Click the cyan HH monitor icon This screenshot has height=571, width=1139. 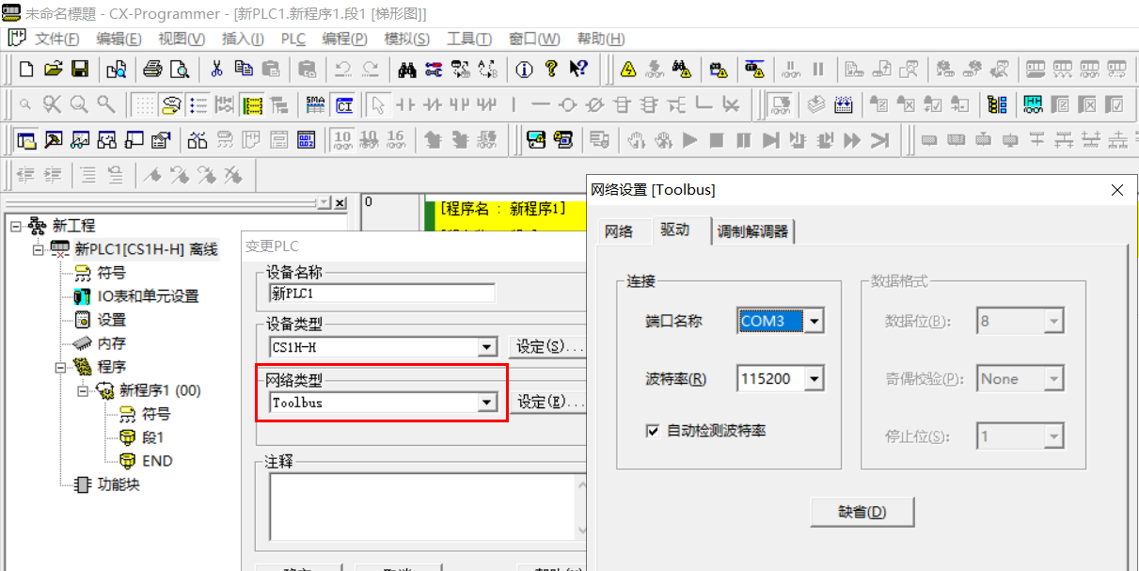pos(1033,104)
